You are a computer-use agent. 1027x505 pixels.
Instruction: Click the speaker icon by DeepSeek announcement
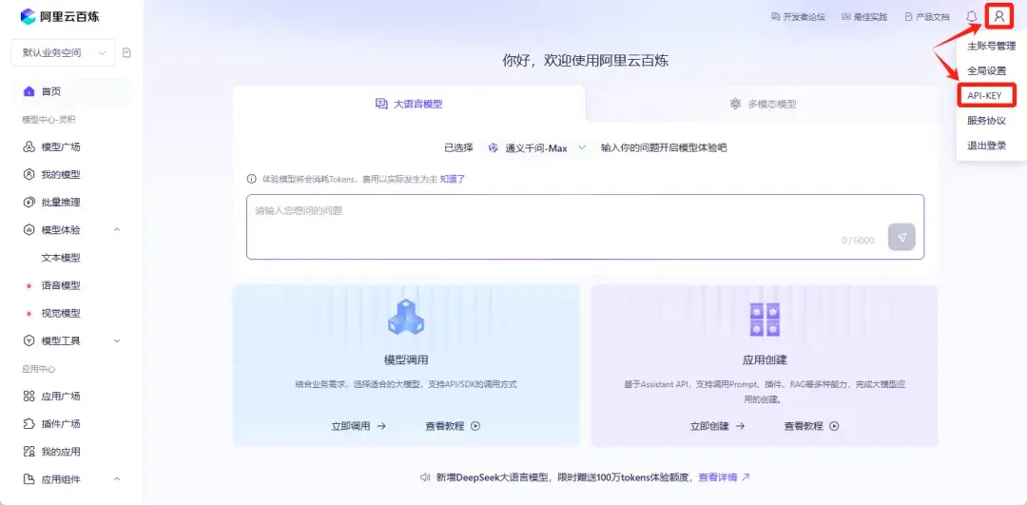tap(425, 477)
